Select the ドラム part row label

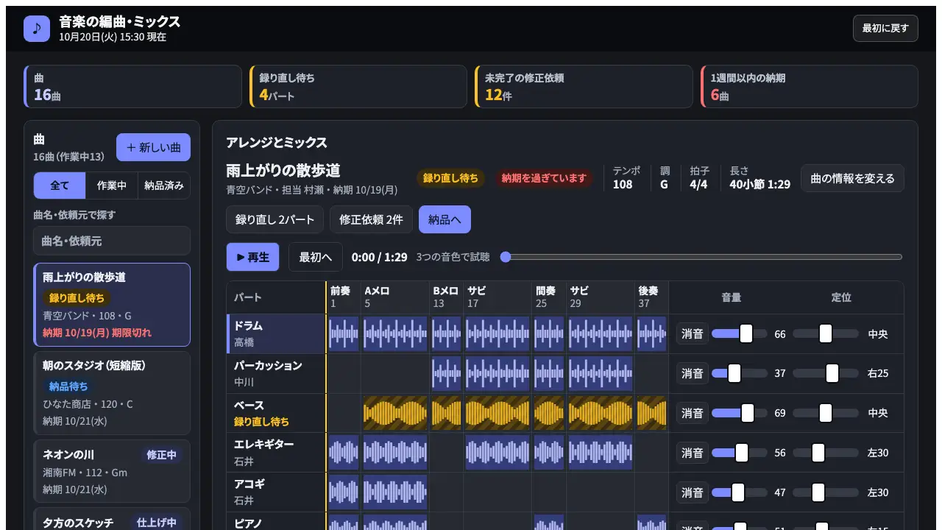[276, 333]
